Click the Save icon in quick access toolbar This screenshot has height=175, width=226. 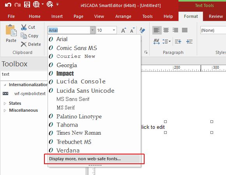tap(27, 5)
